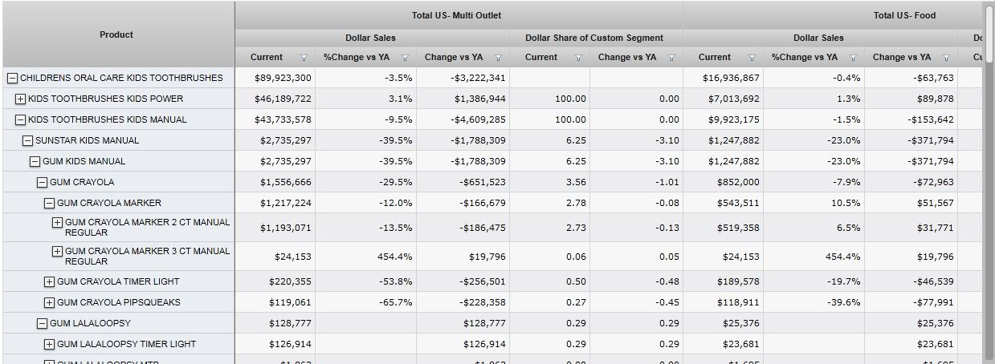Expand GUM CRAYOLA TIMER LIGHT node
Image resolution: width=995 pixels, height=364 pixels.
click(49, 282)
